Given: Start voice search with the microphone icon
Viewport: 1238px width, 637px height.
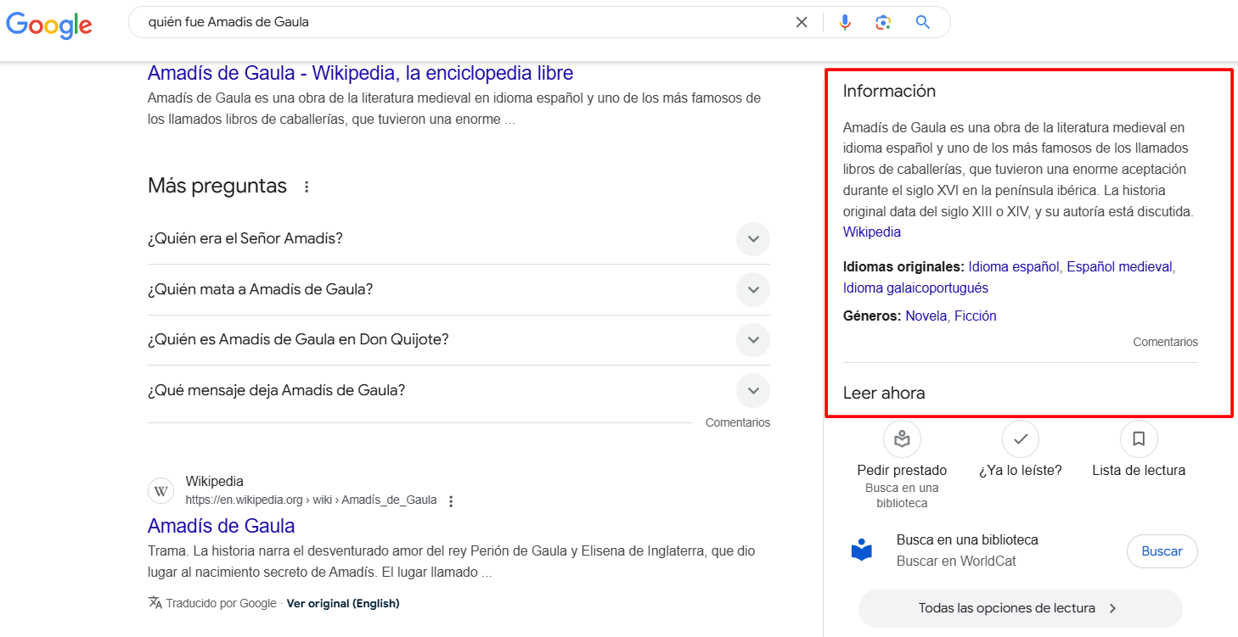Looking at the screenshot, I should [844, 22].
